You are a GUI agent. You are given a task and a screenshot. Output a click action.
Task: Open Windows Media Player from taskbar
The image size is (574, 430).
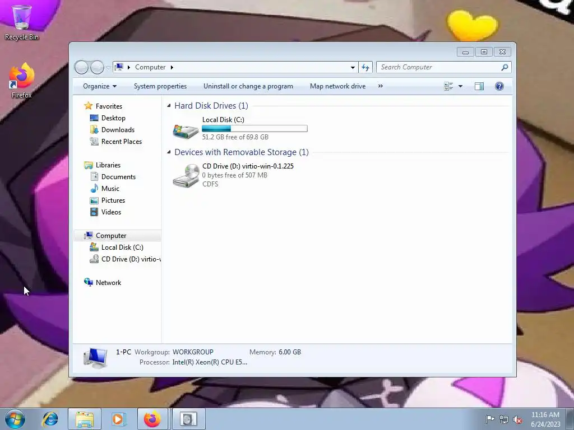tap(119, 419)
